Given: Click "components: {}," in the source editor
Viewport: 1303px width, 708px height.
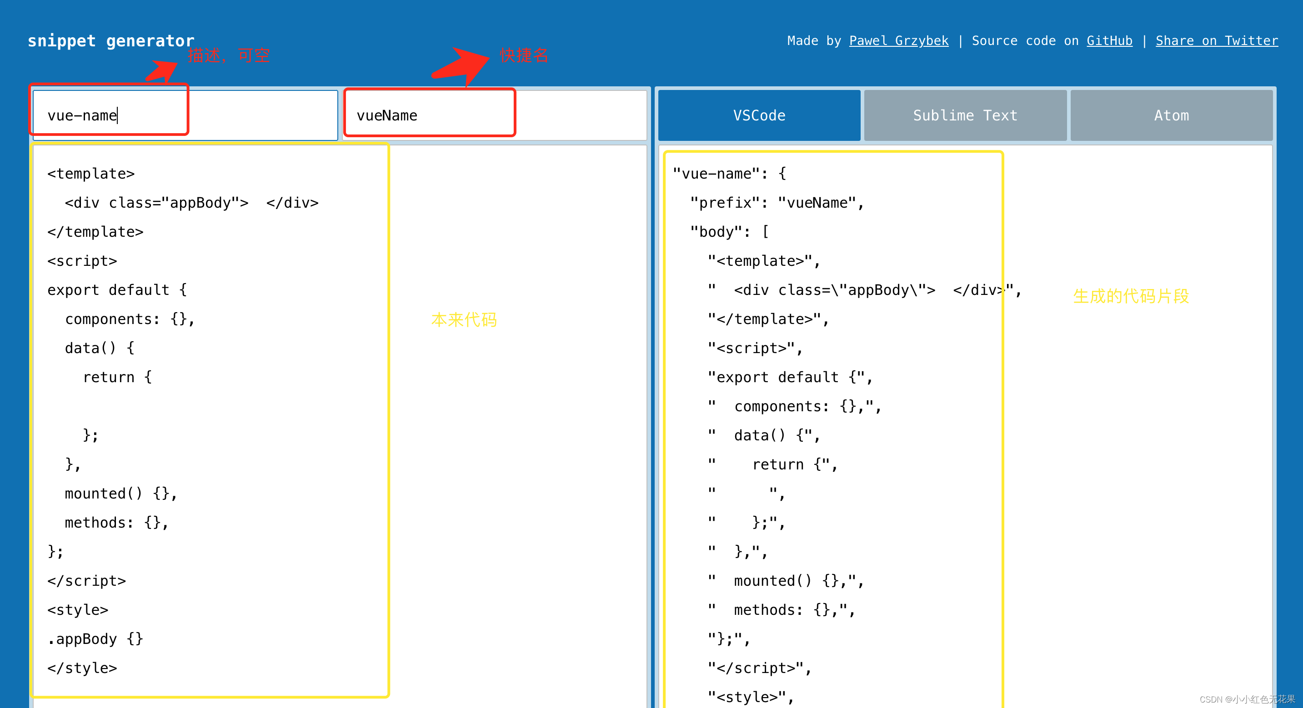Looking at the screenshot, I should (x=130, y=319).
